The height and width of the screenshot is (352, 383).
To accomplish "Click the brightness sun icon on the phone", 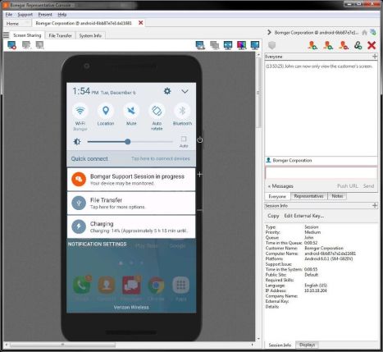I will tap(77, 142).
